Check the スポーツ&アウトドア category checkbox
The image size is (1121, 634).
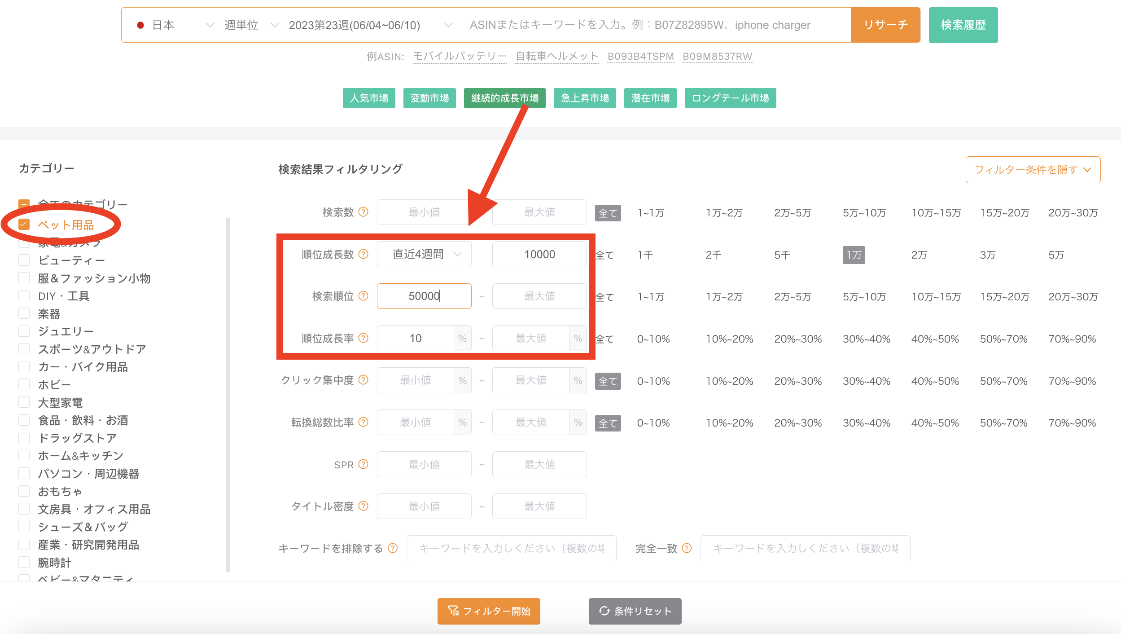pos(24,349)
